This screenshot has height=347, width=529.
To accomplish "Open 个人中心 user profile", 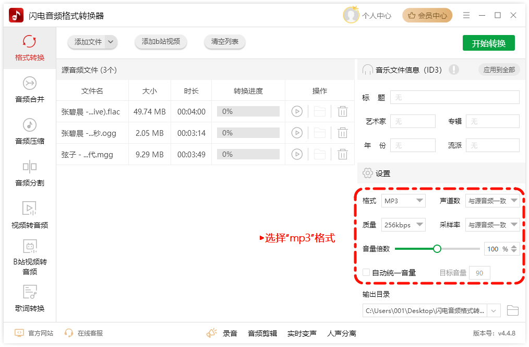I will pyautogui.click(x=367, y=15).
